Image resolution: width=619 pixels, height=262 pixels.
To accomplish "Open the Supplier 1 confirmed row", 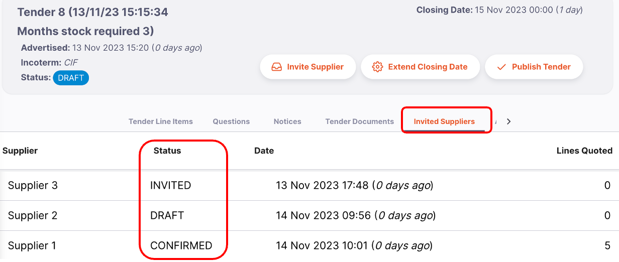I will point(309,246).
